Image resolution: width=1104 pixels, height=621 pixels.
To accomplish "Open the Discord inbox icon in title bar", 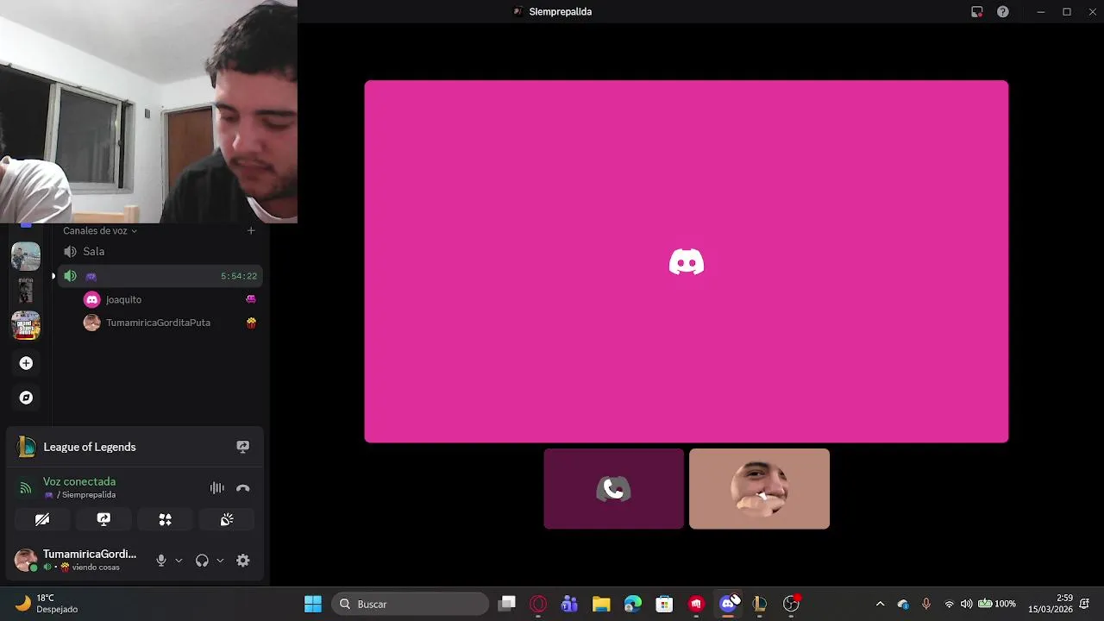I will pos(976,12).
